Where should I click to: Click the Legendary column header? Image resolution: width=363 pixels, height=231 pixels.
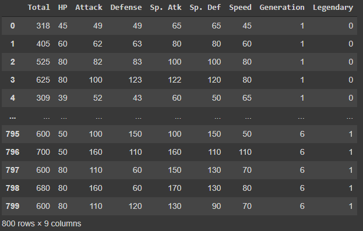333,8
